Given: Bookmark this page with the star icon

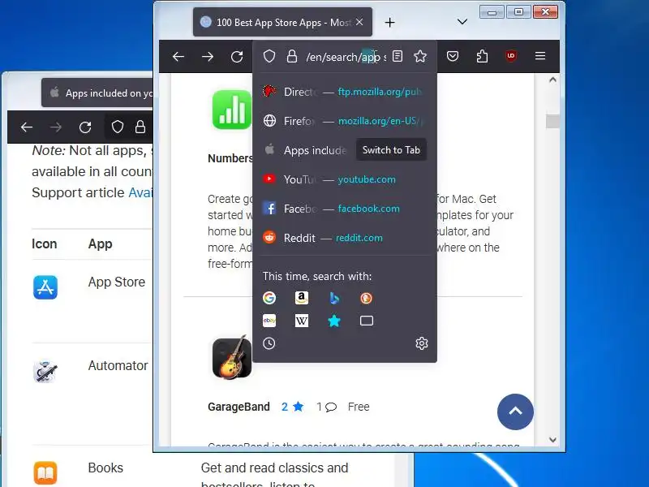Looking at the screenshot, I should pyautogui.click(x=420, y=56).
